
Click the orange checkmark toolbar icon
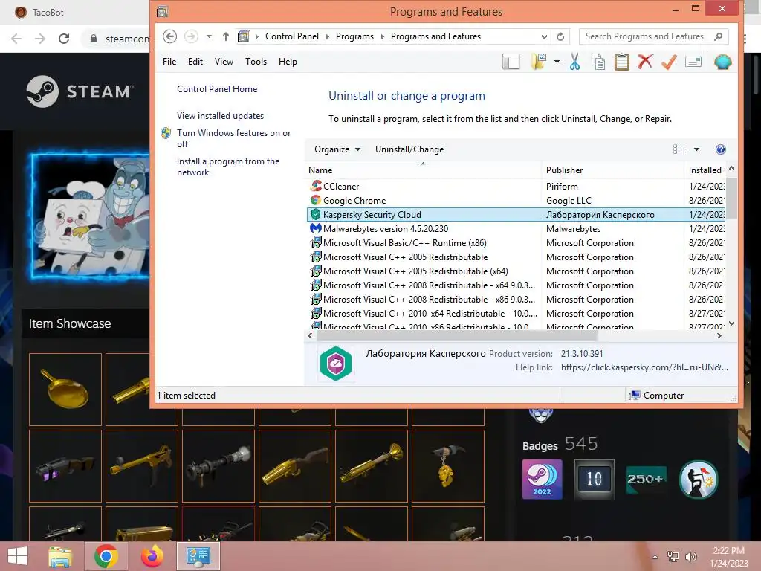(670, 62)
